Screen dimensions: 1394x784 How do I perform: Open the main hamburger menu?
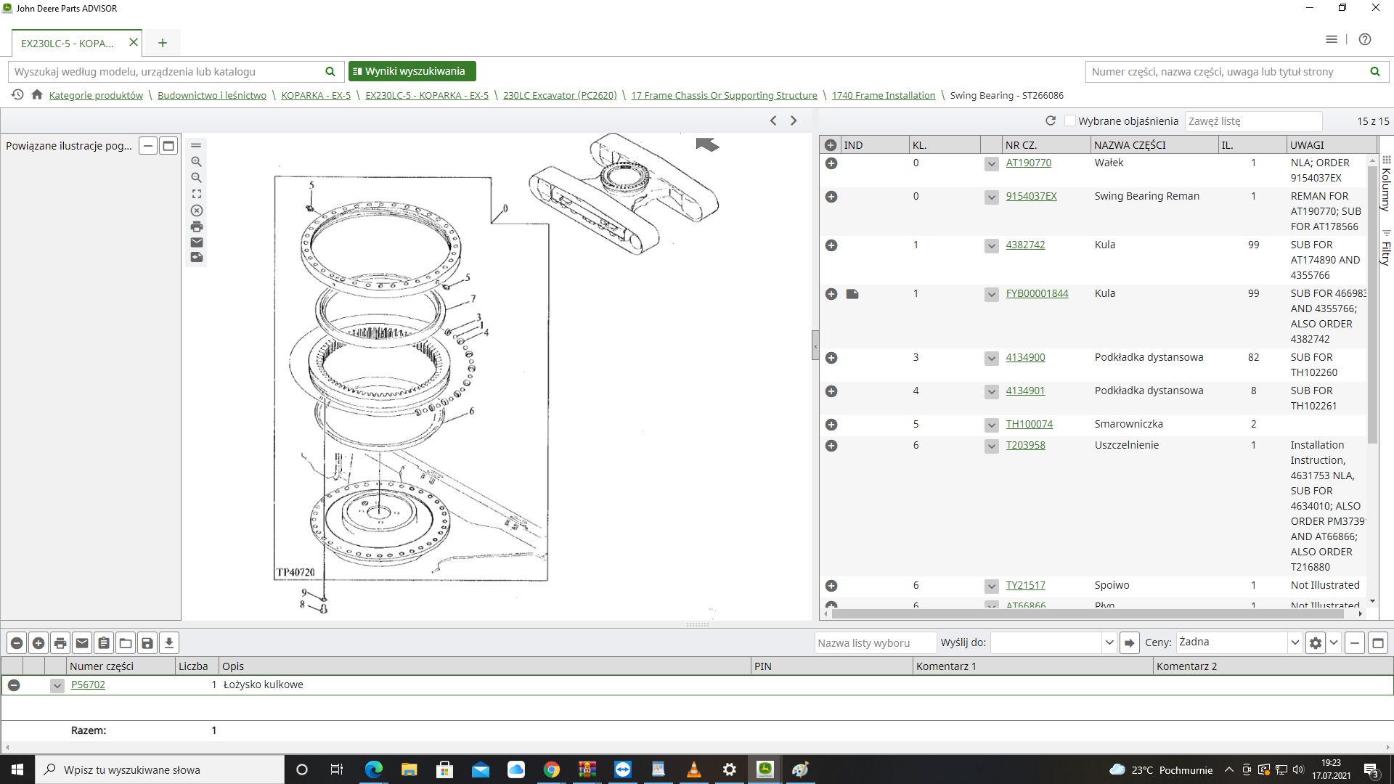(1332, 40)
